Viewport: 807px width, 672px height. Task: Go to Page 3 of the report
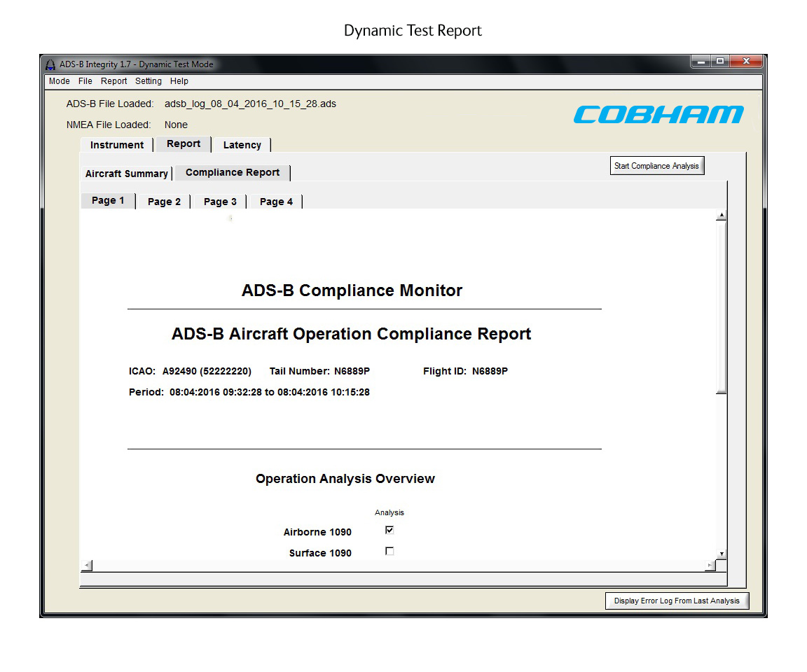(219, 201)
